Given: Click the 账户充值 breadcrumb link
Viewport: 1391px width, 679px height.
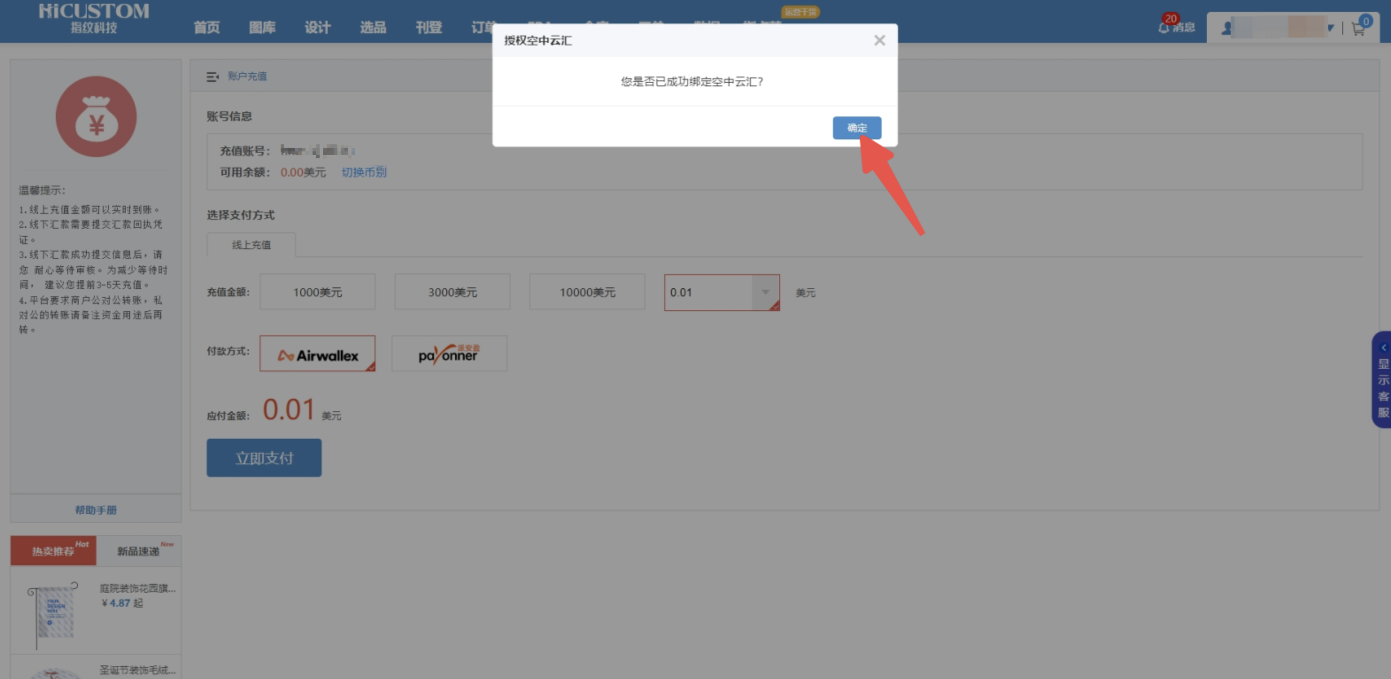Looking at the screenshot, I should [247, 76].
